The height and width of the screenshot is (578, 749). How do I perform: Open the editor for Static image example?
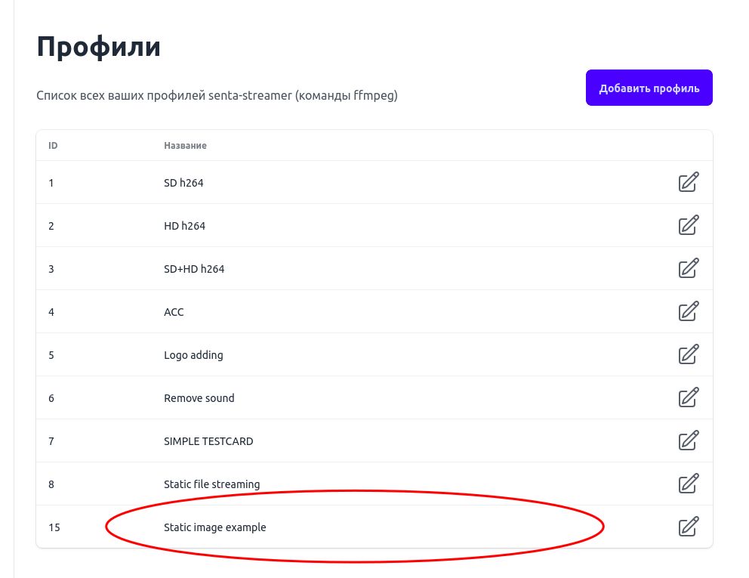[x=688, y=527]
